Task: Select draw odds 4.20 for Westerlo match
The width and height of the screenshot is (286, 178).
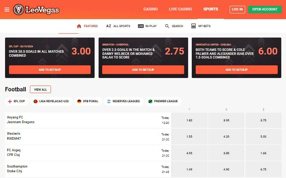Action: (x=226, y=136)
